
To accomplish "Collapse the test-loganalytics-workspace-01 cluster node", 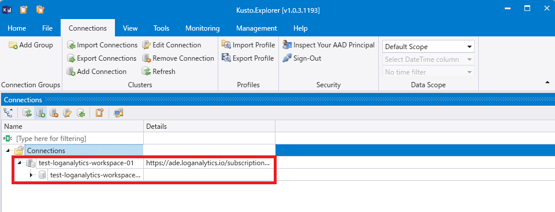I will 20,163.
